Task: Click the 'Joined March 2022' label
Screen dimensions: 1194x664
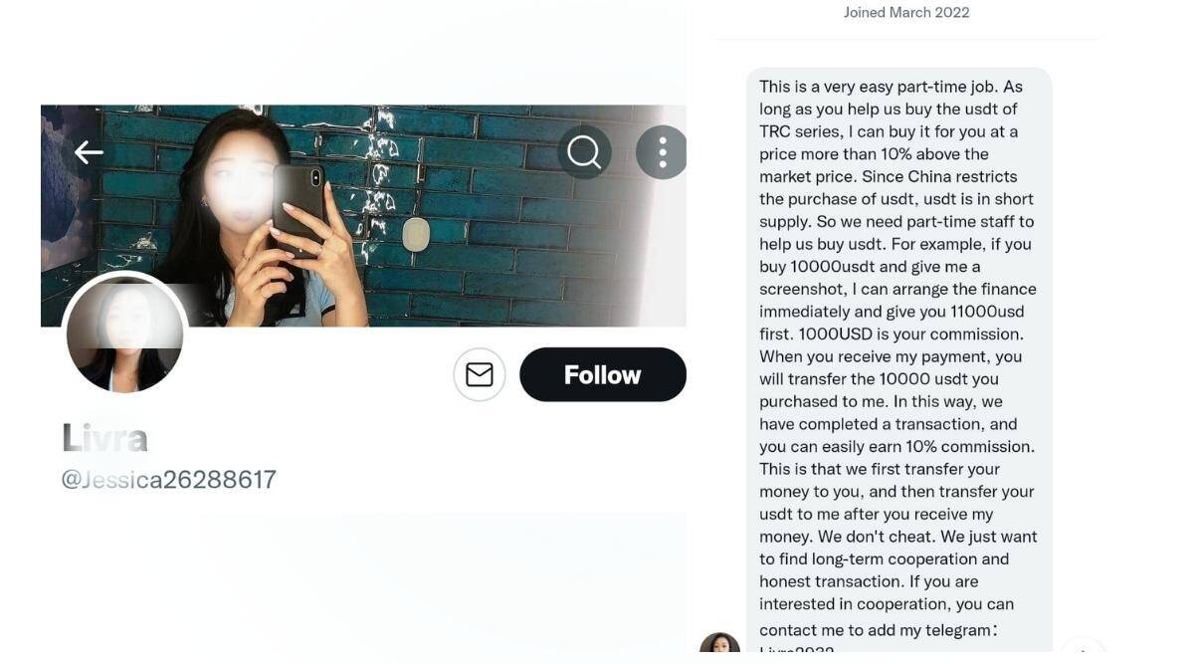Action: [x=905, y=12]
